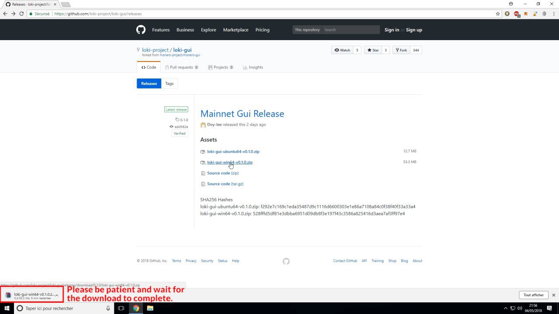Download loki-gui-win64-v0.1.0.zip
This screenshot has height=314, width=559.
(x=230, y=162)
